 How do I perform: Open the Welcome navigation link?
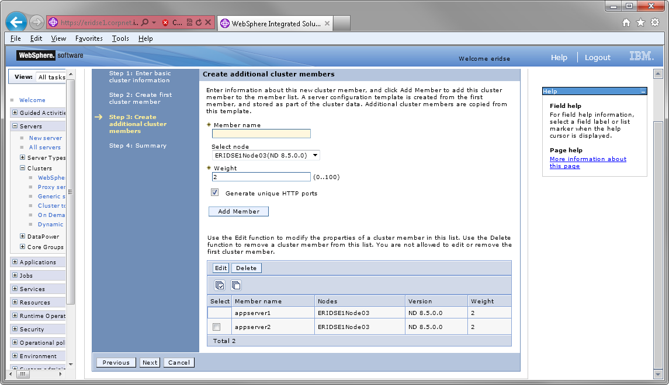pos(32,100)
